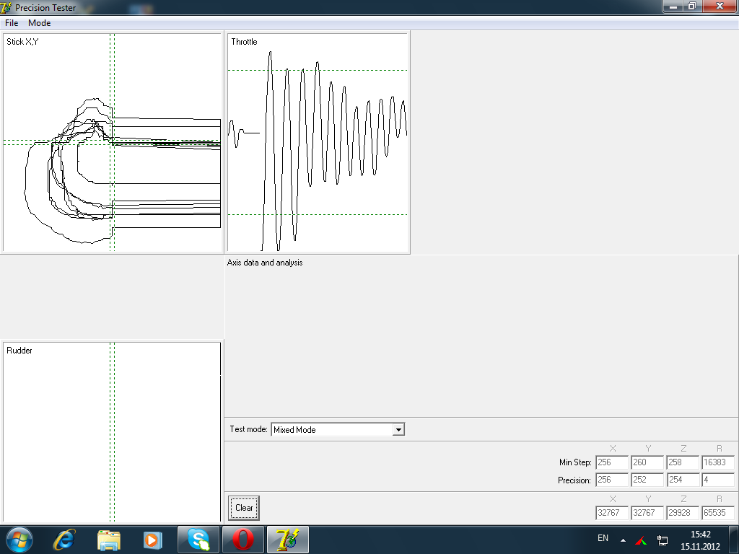
Task: Click the Precision label
Action: (574, 480)
